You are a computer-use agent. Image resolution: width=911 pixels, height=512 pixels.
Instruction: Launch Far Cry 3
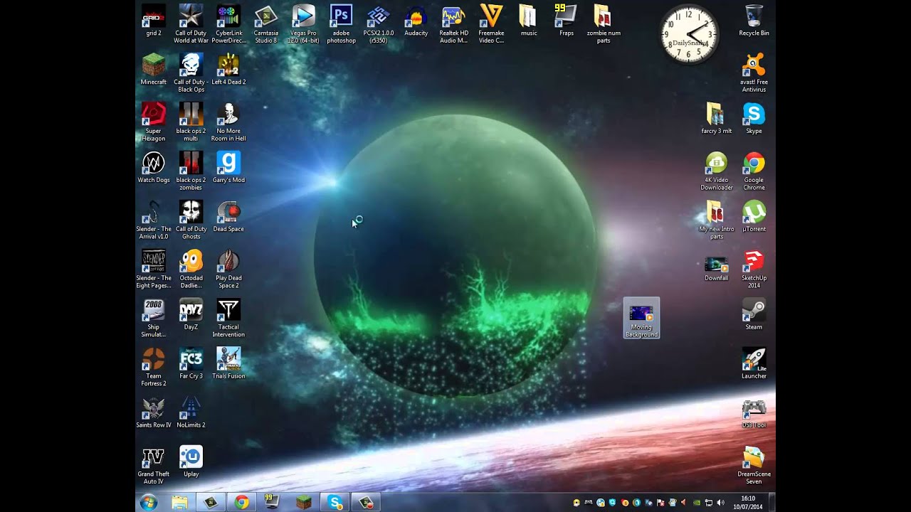pos(190,360)
